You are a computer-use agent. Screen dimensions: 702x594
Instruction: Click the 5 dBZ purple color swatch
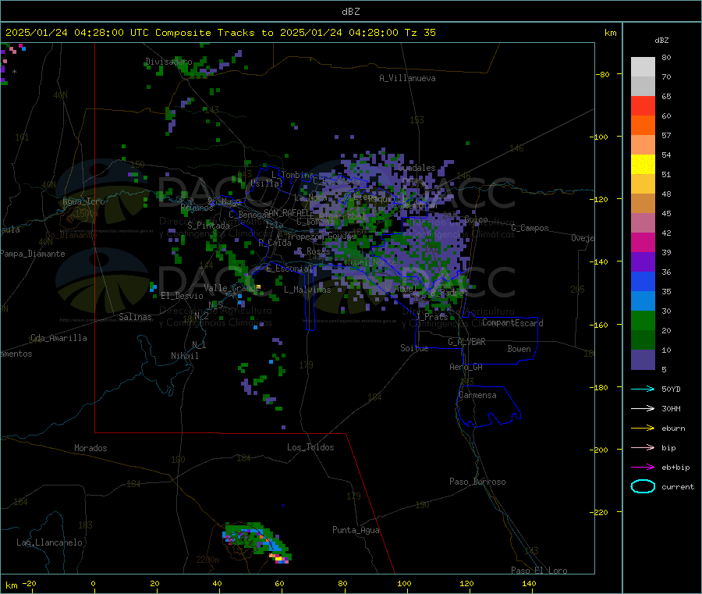643,360
